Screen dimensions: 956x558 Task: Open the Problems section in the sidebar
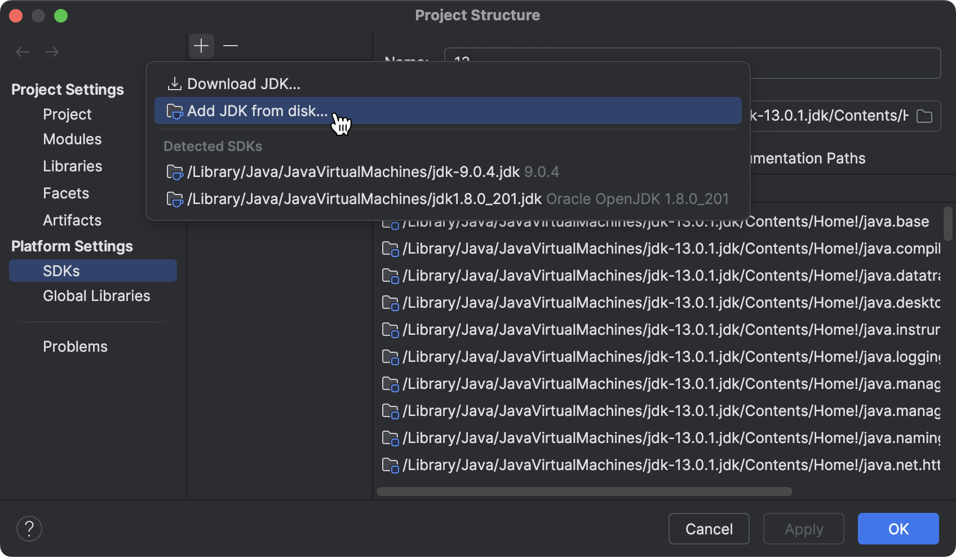coord(75,346)
